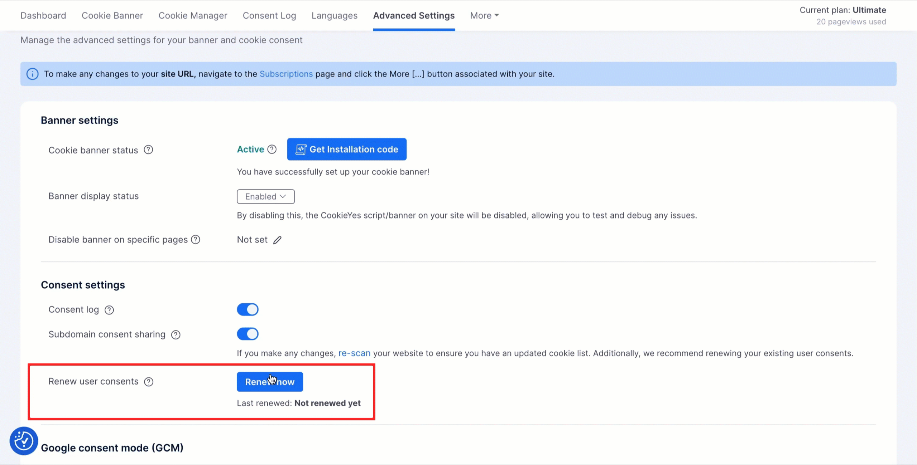Toggle the Consent log switch
This screenshot has width=917, height=465.
248,309
